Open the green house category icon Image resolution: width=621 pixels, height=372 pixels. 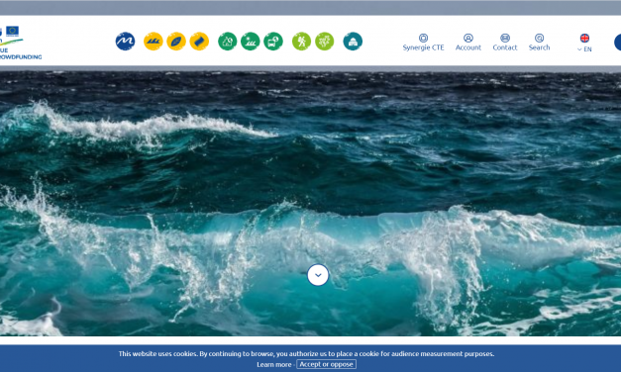pos(228,42)
